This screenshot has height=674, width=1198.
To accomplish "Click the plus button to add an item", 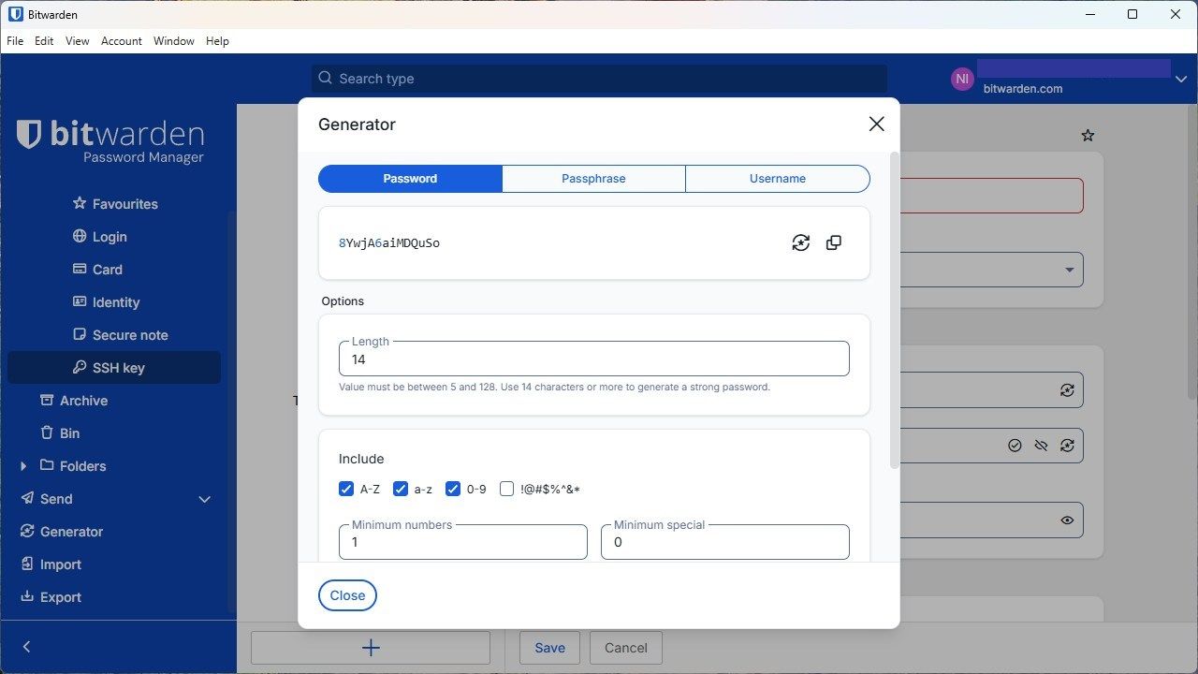I will [x=371, y=648].
